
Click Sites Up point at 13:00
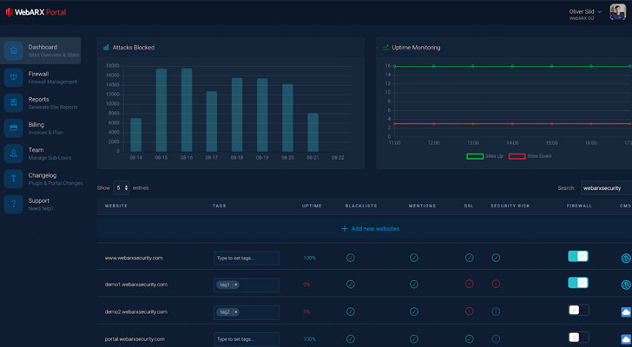click(x=473, y=66)
